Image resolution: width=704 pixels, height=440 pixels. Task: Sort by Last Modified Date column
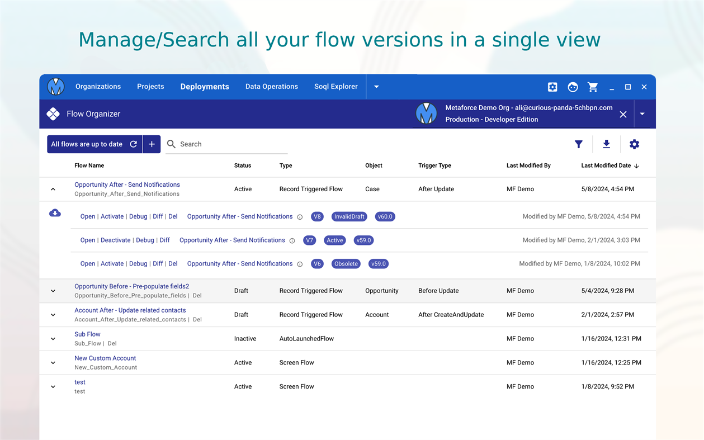606,165
